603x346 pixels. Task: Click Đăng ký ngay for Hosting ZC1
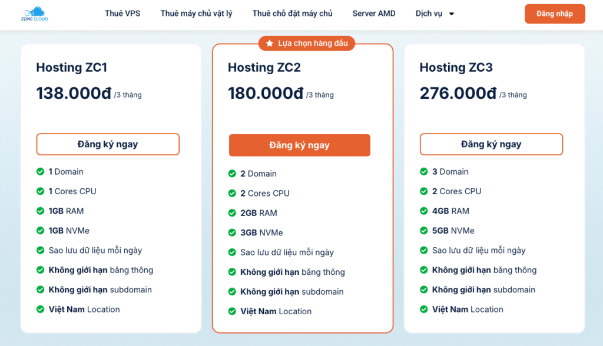tap(108, 144)
